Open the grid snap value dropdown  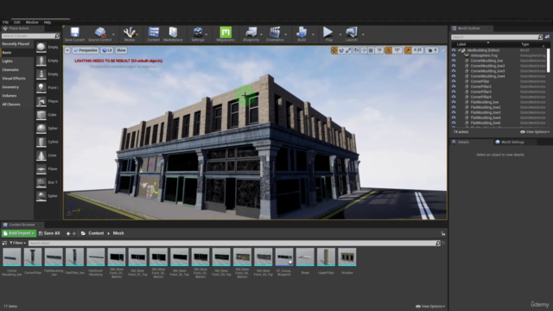[379, 50]
